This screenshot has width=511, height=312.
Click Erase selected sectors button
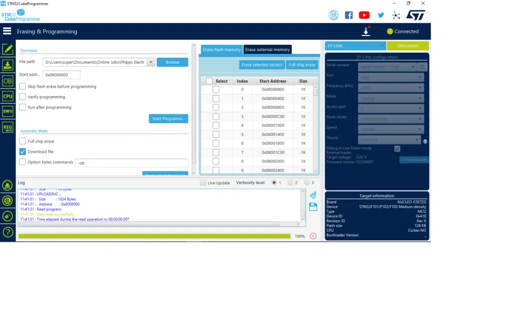[x=262, y=65]
